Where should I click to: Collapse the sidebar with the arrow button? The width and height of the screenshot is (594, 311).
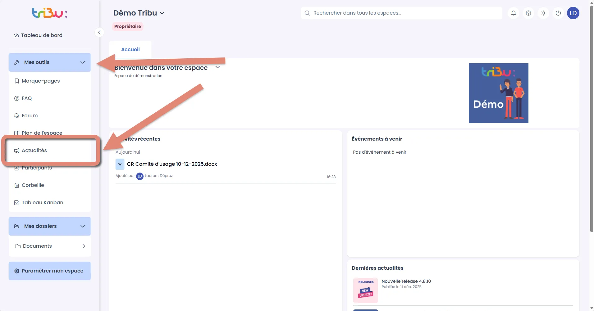click(x=99, y=32)
